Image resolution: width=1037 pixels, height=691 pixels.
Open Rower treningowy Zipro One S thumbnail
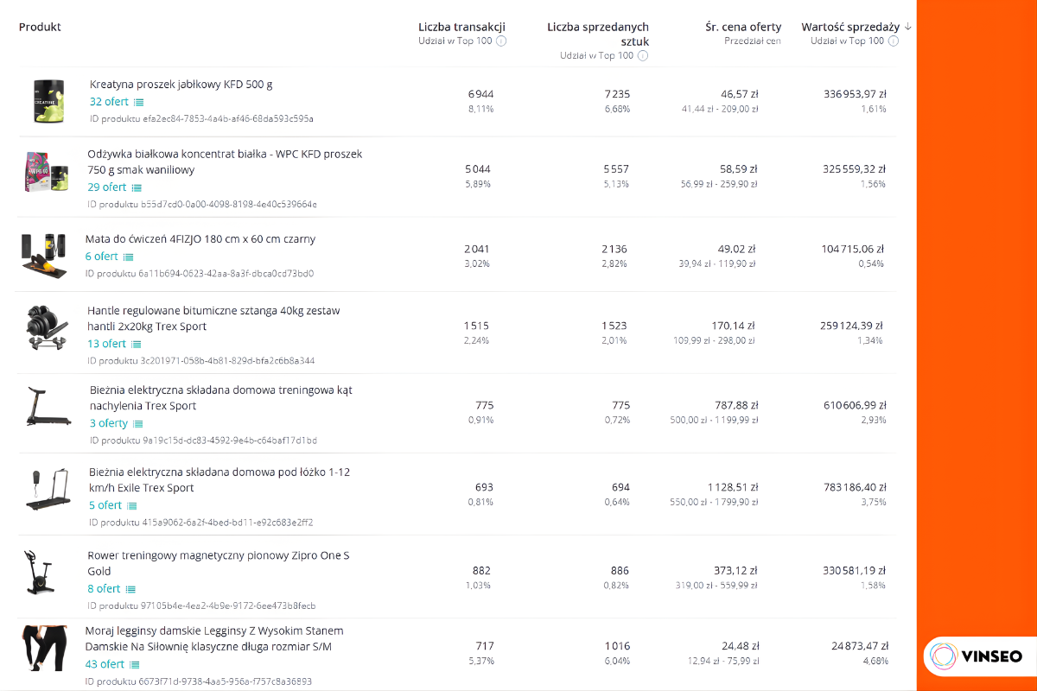tap(40, 574)
